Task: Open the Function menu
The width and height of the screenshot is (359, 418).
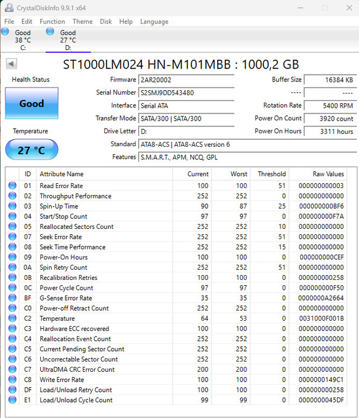Action: coord(52,22)
